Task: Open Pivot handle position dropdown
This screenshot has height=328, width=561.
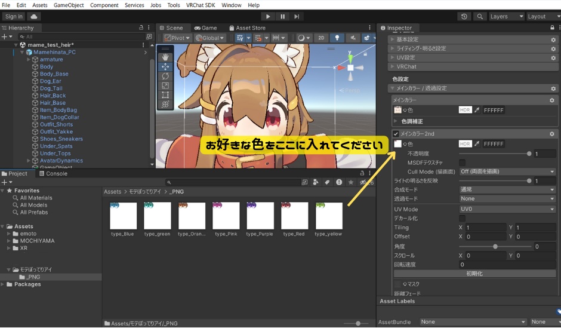Action: (177, 38)
